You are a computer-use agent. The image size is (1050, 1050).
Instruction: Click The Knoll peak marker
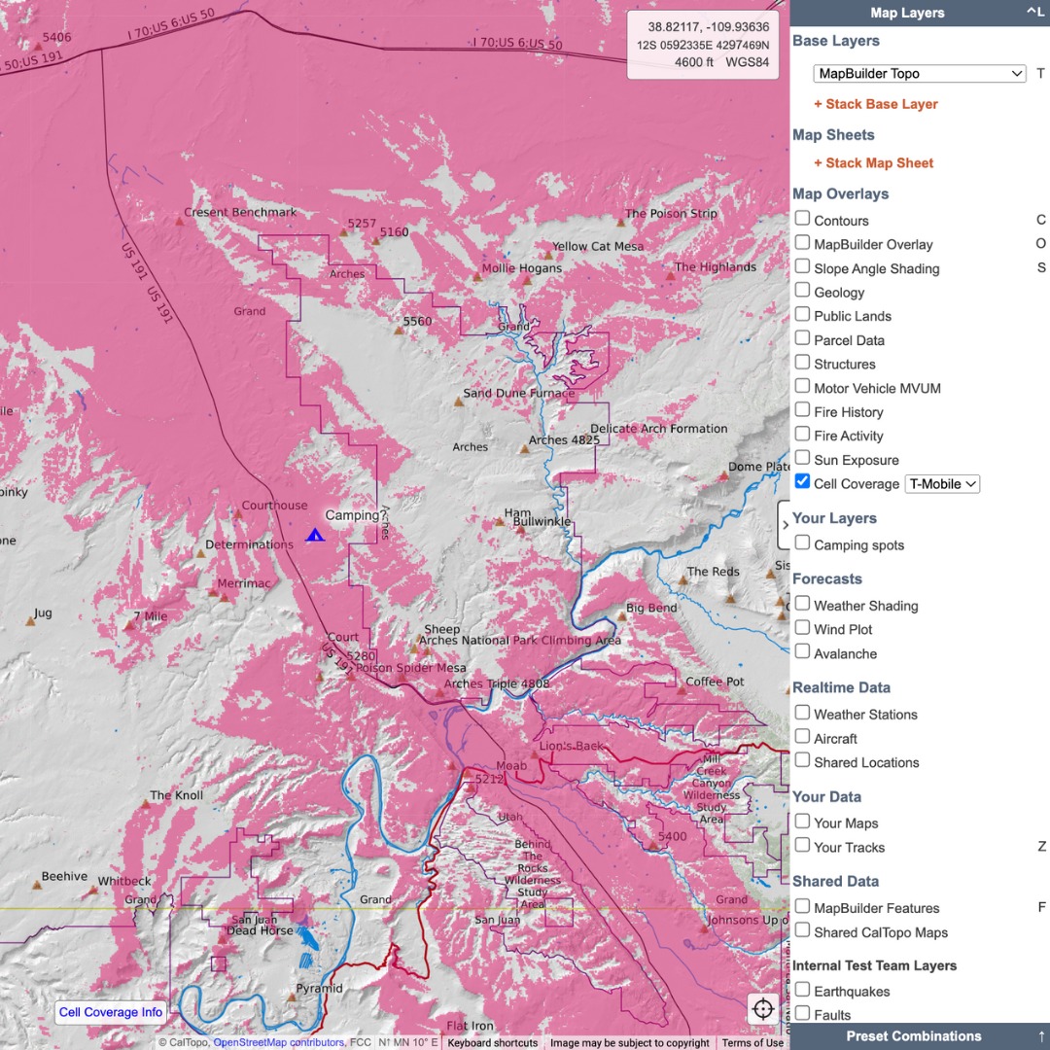point(145,804)
